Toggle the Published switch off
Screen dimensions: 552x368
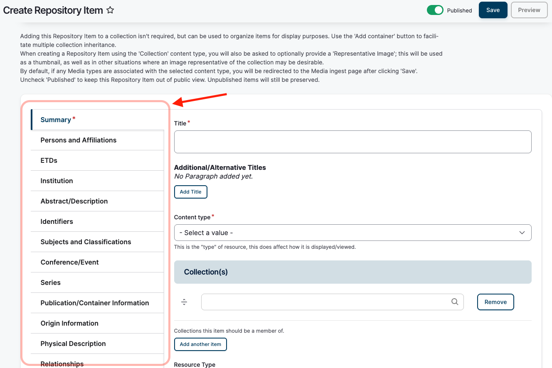(435, 10)
